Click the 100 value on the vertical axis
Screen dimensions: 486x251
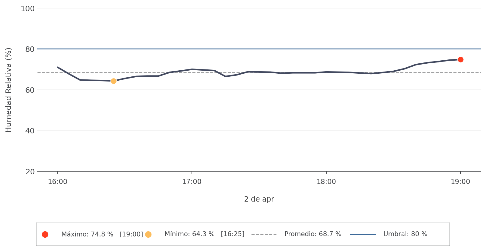pyautogui.click(x=28, y=9)
